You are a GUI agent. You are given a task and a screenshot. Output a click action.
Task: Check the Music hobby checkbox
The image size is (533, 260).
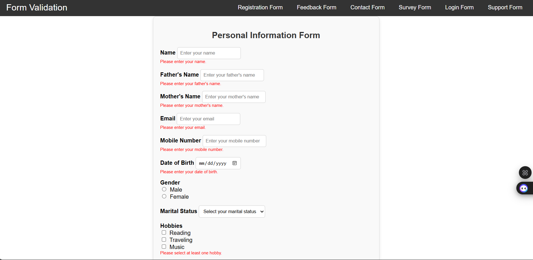pos(164,246)
